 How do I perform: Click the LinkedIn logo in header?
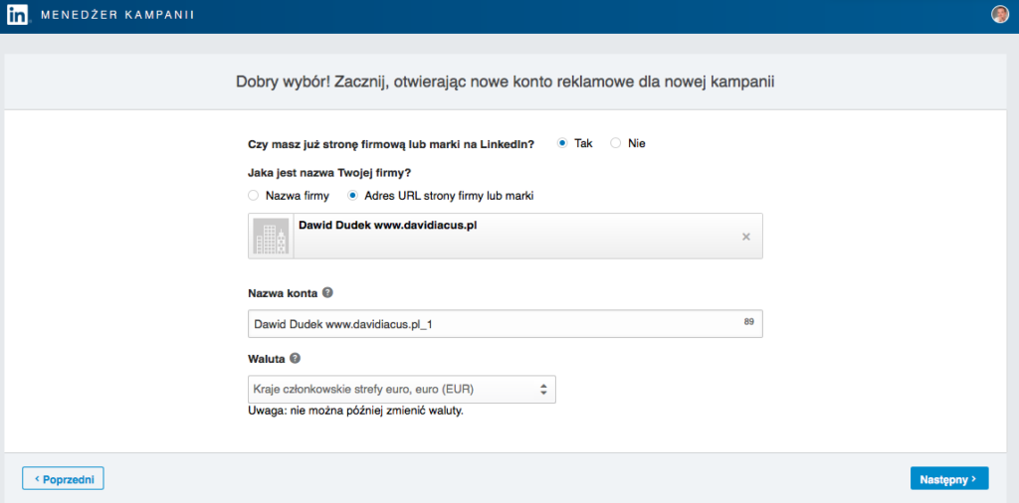tap(18, 15)
